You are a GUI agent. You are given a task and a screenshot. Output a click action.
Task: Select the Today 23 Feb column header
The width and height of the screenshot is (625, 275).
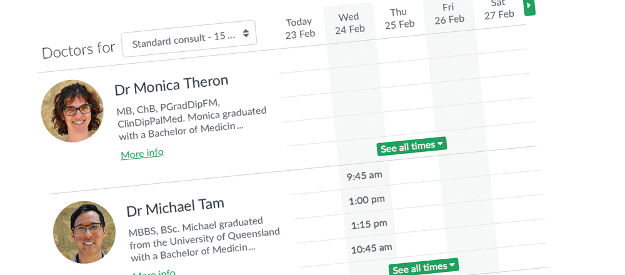[300, 28]
